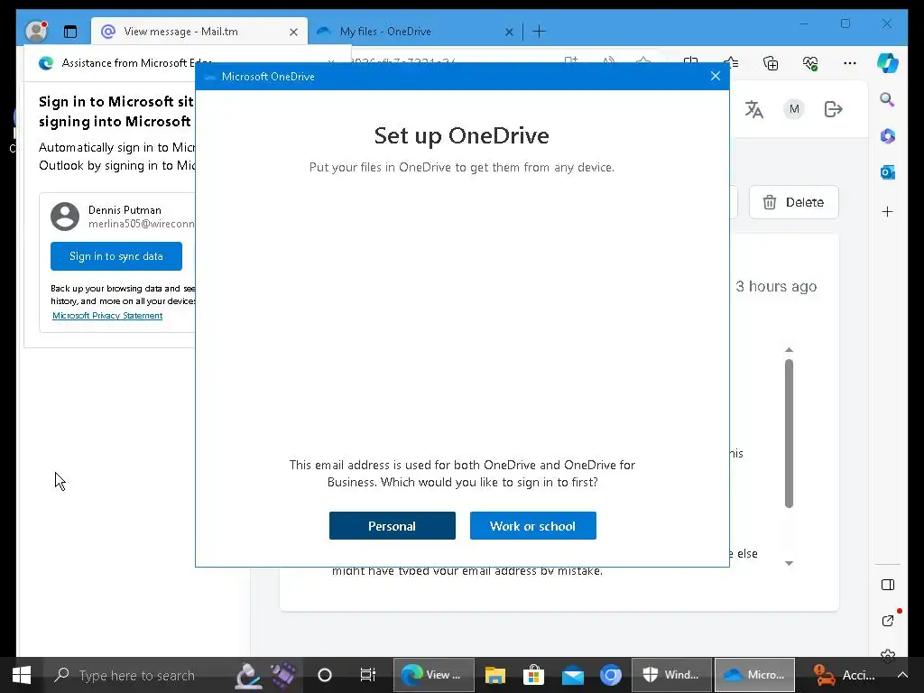Image resolution: width=924 pixels, height=693 pixels.
Task: Open tab actions menu icon
Action: tap(70, 32)
